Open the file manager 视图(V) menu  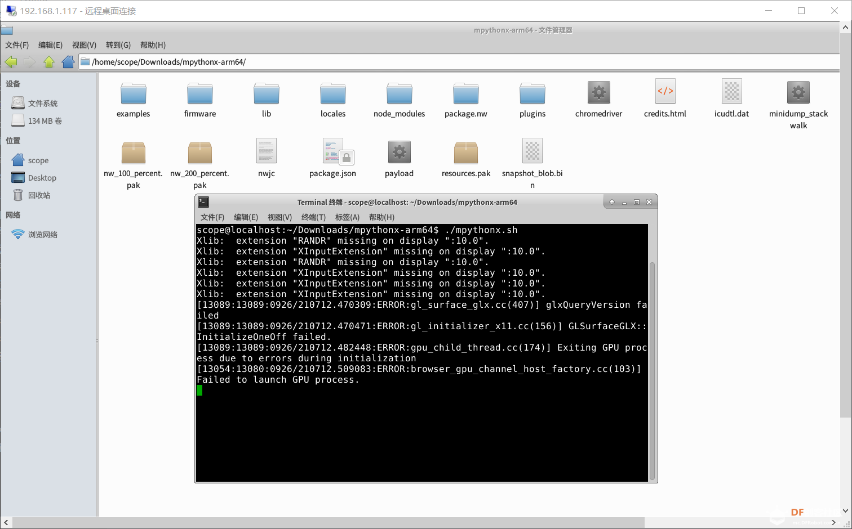tap(84, 45)
